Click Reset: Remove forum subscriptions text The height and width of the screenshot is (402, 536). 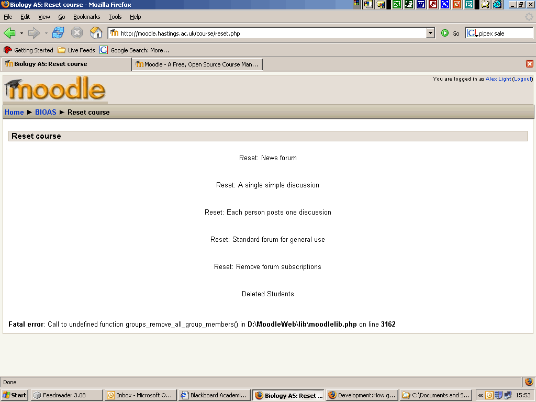pos(267,266)
